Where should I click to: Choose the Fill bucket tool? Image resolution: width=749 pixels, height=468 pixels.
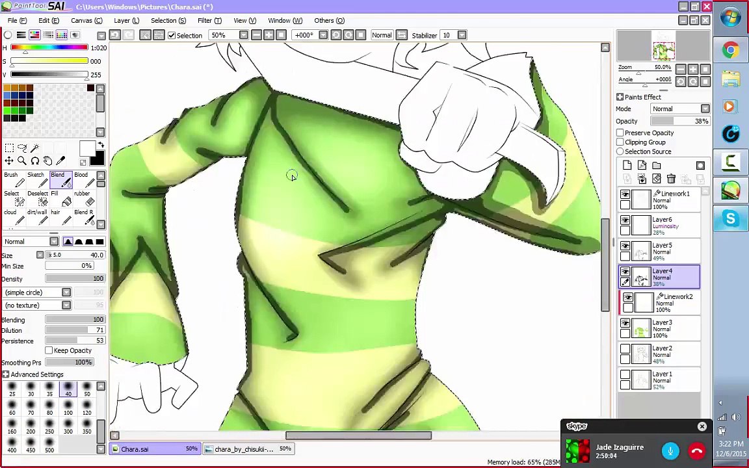coord(61,199)
